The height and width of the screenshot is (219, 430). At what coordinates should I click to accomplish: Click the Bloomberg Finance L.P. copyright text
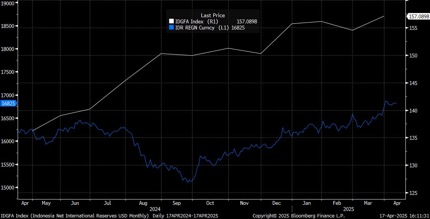298,216
